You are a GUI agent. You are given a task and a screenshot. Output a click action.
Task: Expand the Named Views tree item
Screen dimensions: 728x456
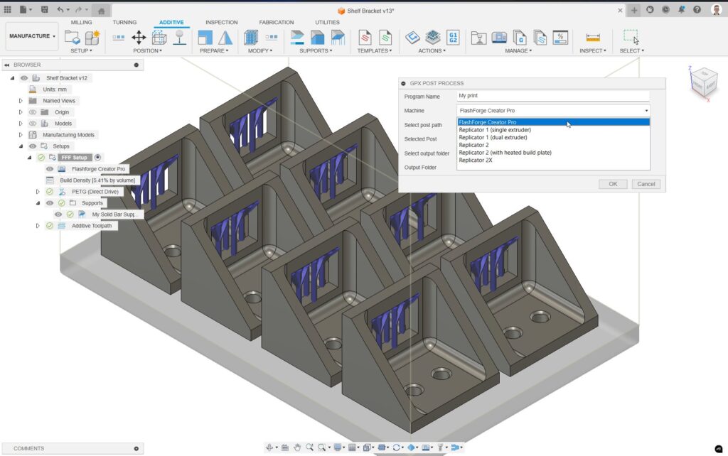pyautogui.click(x=20, y=101)
